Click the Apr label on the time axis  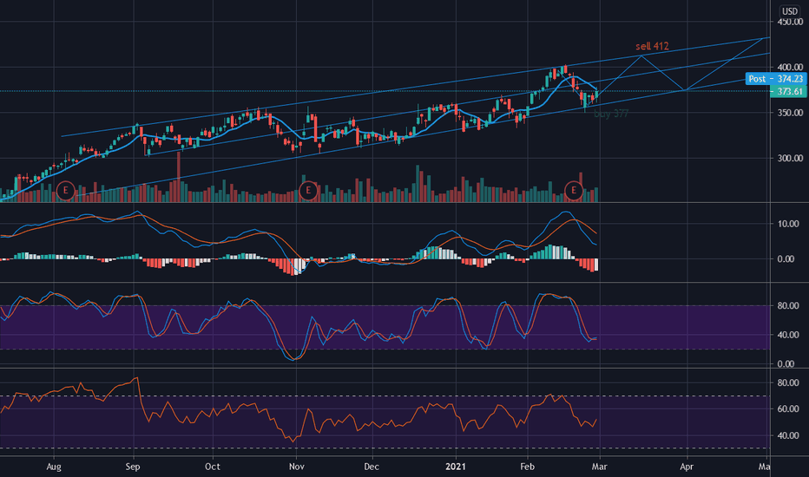[x=687, y=467]
